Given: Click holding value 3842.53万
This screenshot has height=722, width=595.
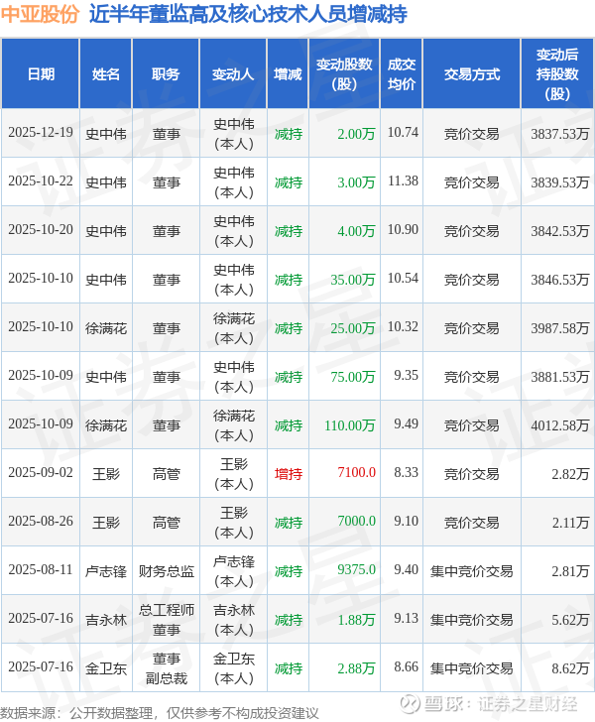Looking at the screenshot, I should [x=560, y=231].
